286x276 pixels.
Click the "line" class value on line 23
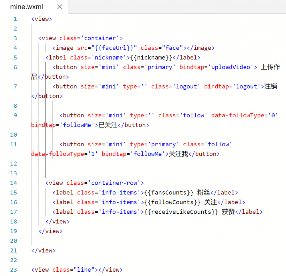click(x=84, y=270)
